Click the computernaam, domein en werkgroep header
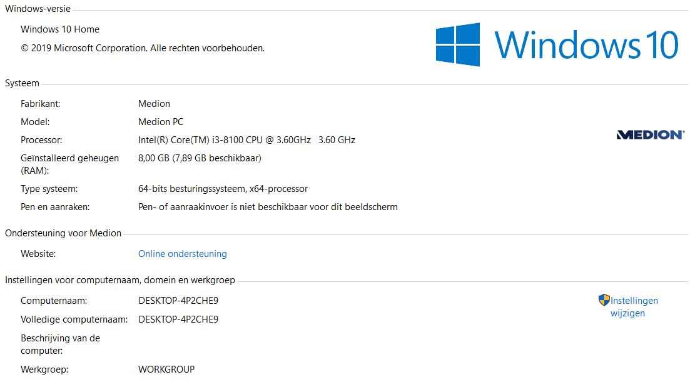The width and height of the screenshot is (690, 382). click(x=120, y=280)
